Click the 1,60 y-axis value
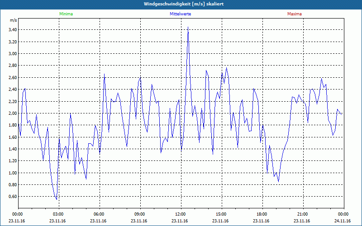Image resolution: width=362 pixels, height=226 pixels. pos(13,137)
